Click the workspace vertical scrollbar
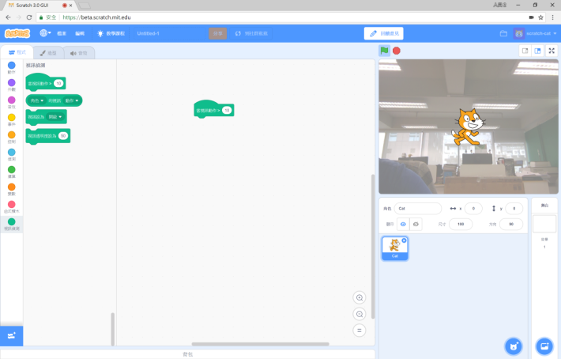This screenshot has height=359, width=561. 373,246
